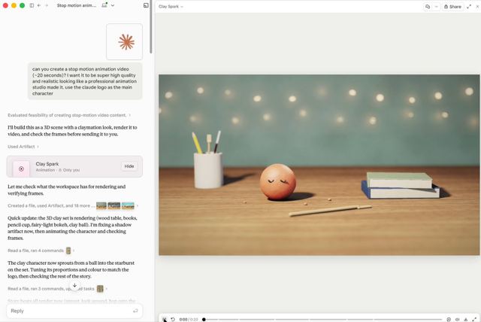Viewport: 481px width, 322px height.
Task: Open the comments icon near Share
Action: point(428,7)
